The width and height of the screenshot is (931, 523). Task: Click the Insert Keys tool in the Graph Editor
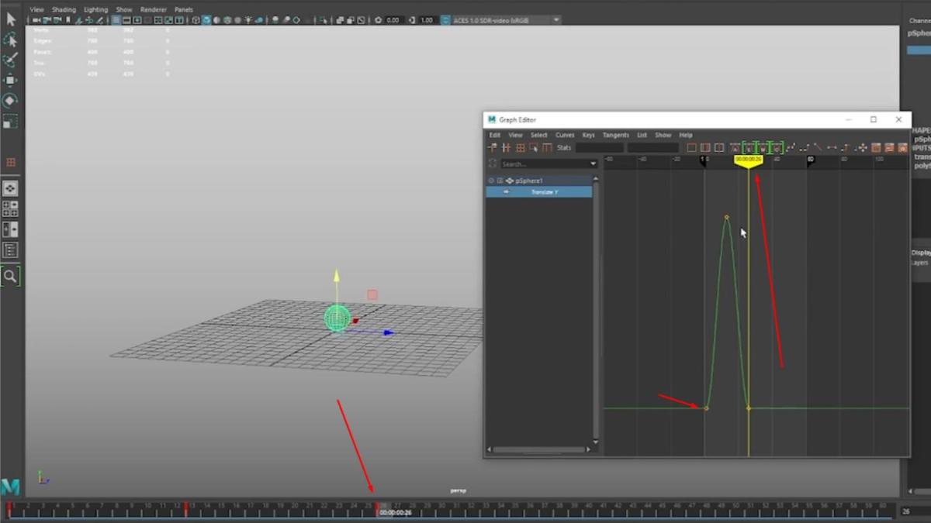tap(506, 148)
